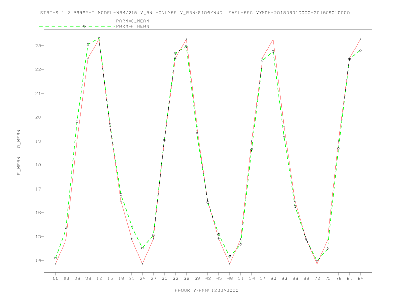This screenshot has height=303, width=393.
Task: Click the F_MEAN circle marker at hour 84
Action: point(360,50)
